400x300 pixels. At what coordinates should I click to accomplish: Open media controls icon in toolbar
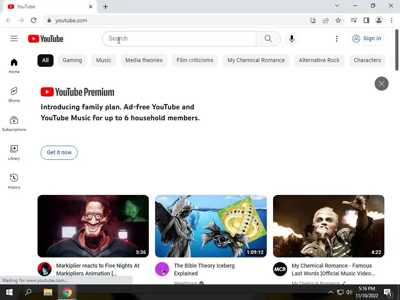(354, 20)
